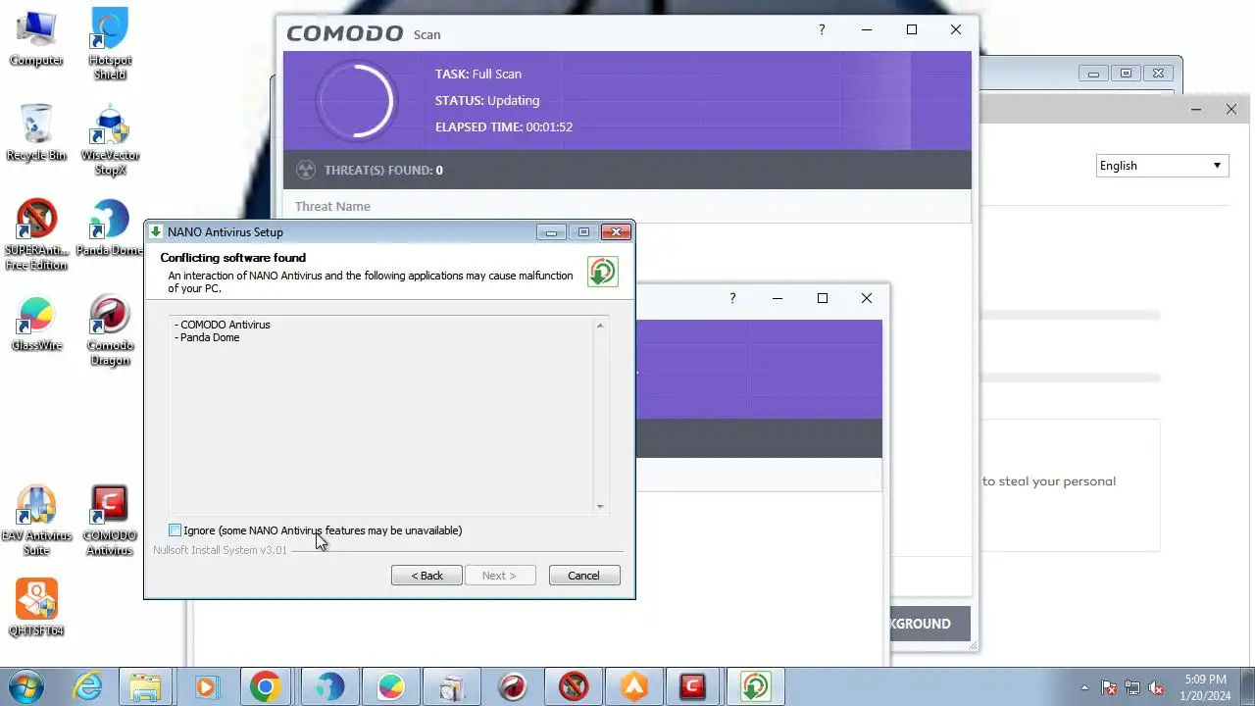Screen dimensions: 1255x706
Task: Enable the Ignore conflicting software checkbox
Action: [175, 530]
